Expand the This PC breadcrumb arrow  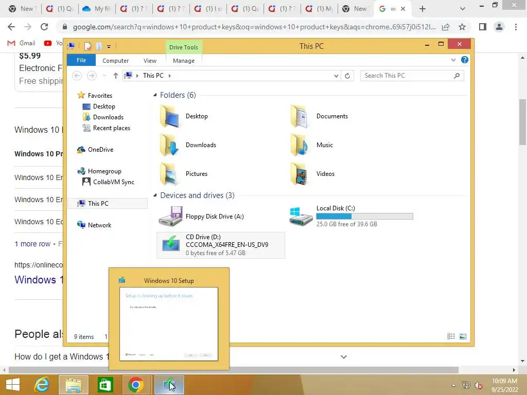click(170, 76)
